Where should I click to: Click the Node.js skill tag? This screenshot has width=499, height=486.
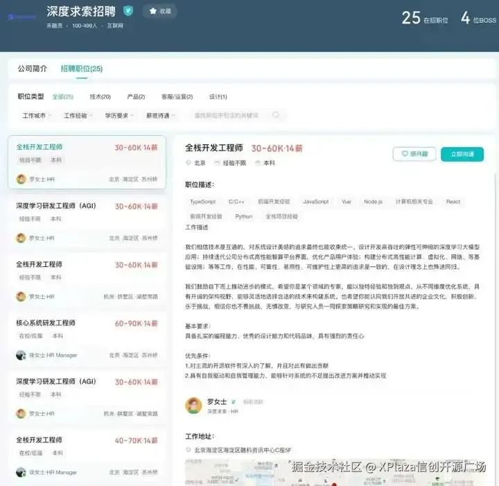click(373, 202)
